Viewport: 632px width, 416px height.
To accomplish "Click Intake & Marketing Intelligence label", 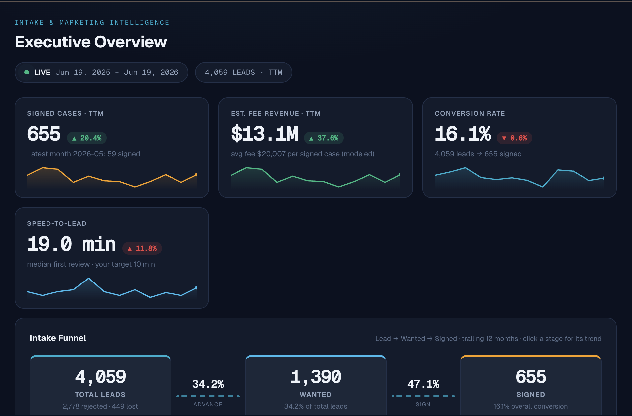I will pos(92,22).
